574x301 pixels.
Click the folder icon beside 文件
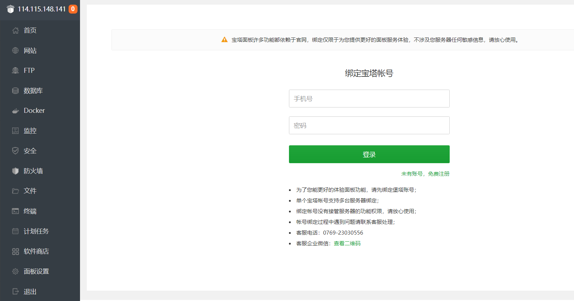pyautogui.click(x=15, y=191)
